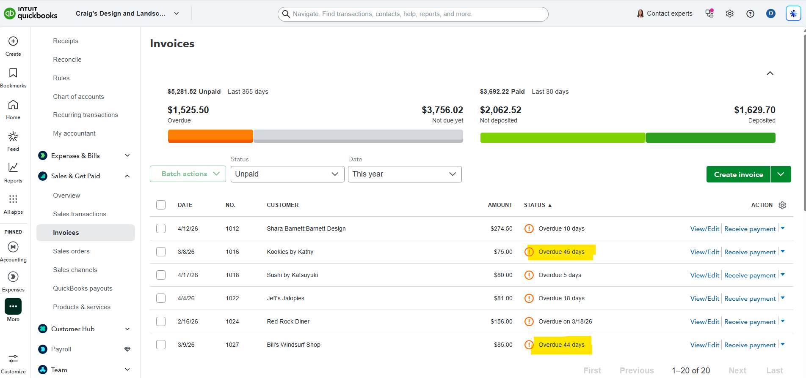Click the More ellipsis icon
The image size is (806, 378).
pyautogui.click(x=13, y=306)
